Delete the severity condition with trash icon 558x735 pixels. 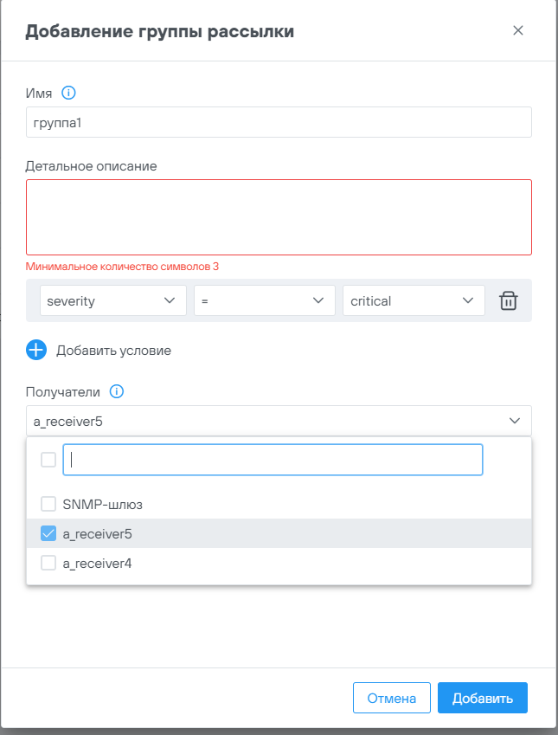[509, 301]
